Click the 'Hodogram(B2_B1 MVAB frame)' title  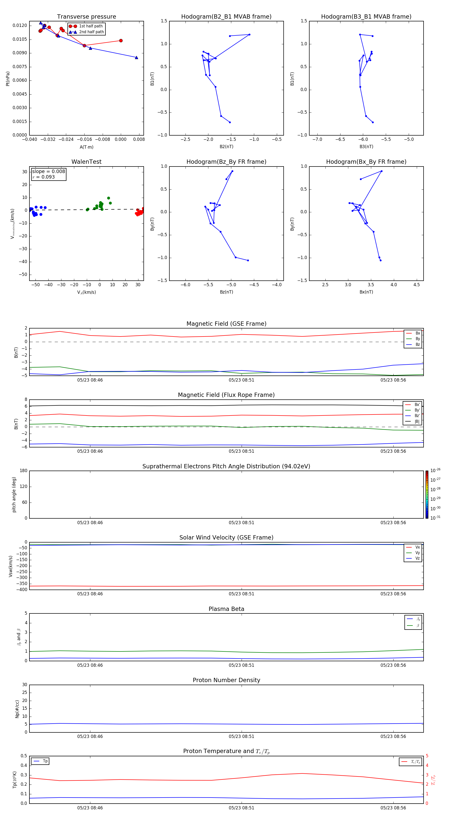tap(226, 17)
